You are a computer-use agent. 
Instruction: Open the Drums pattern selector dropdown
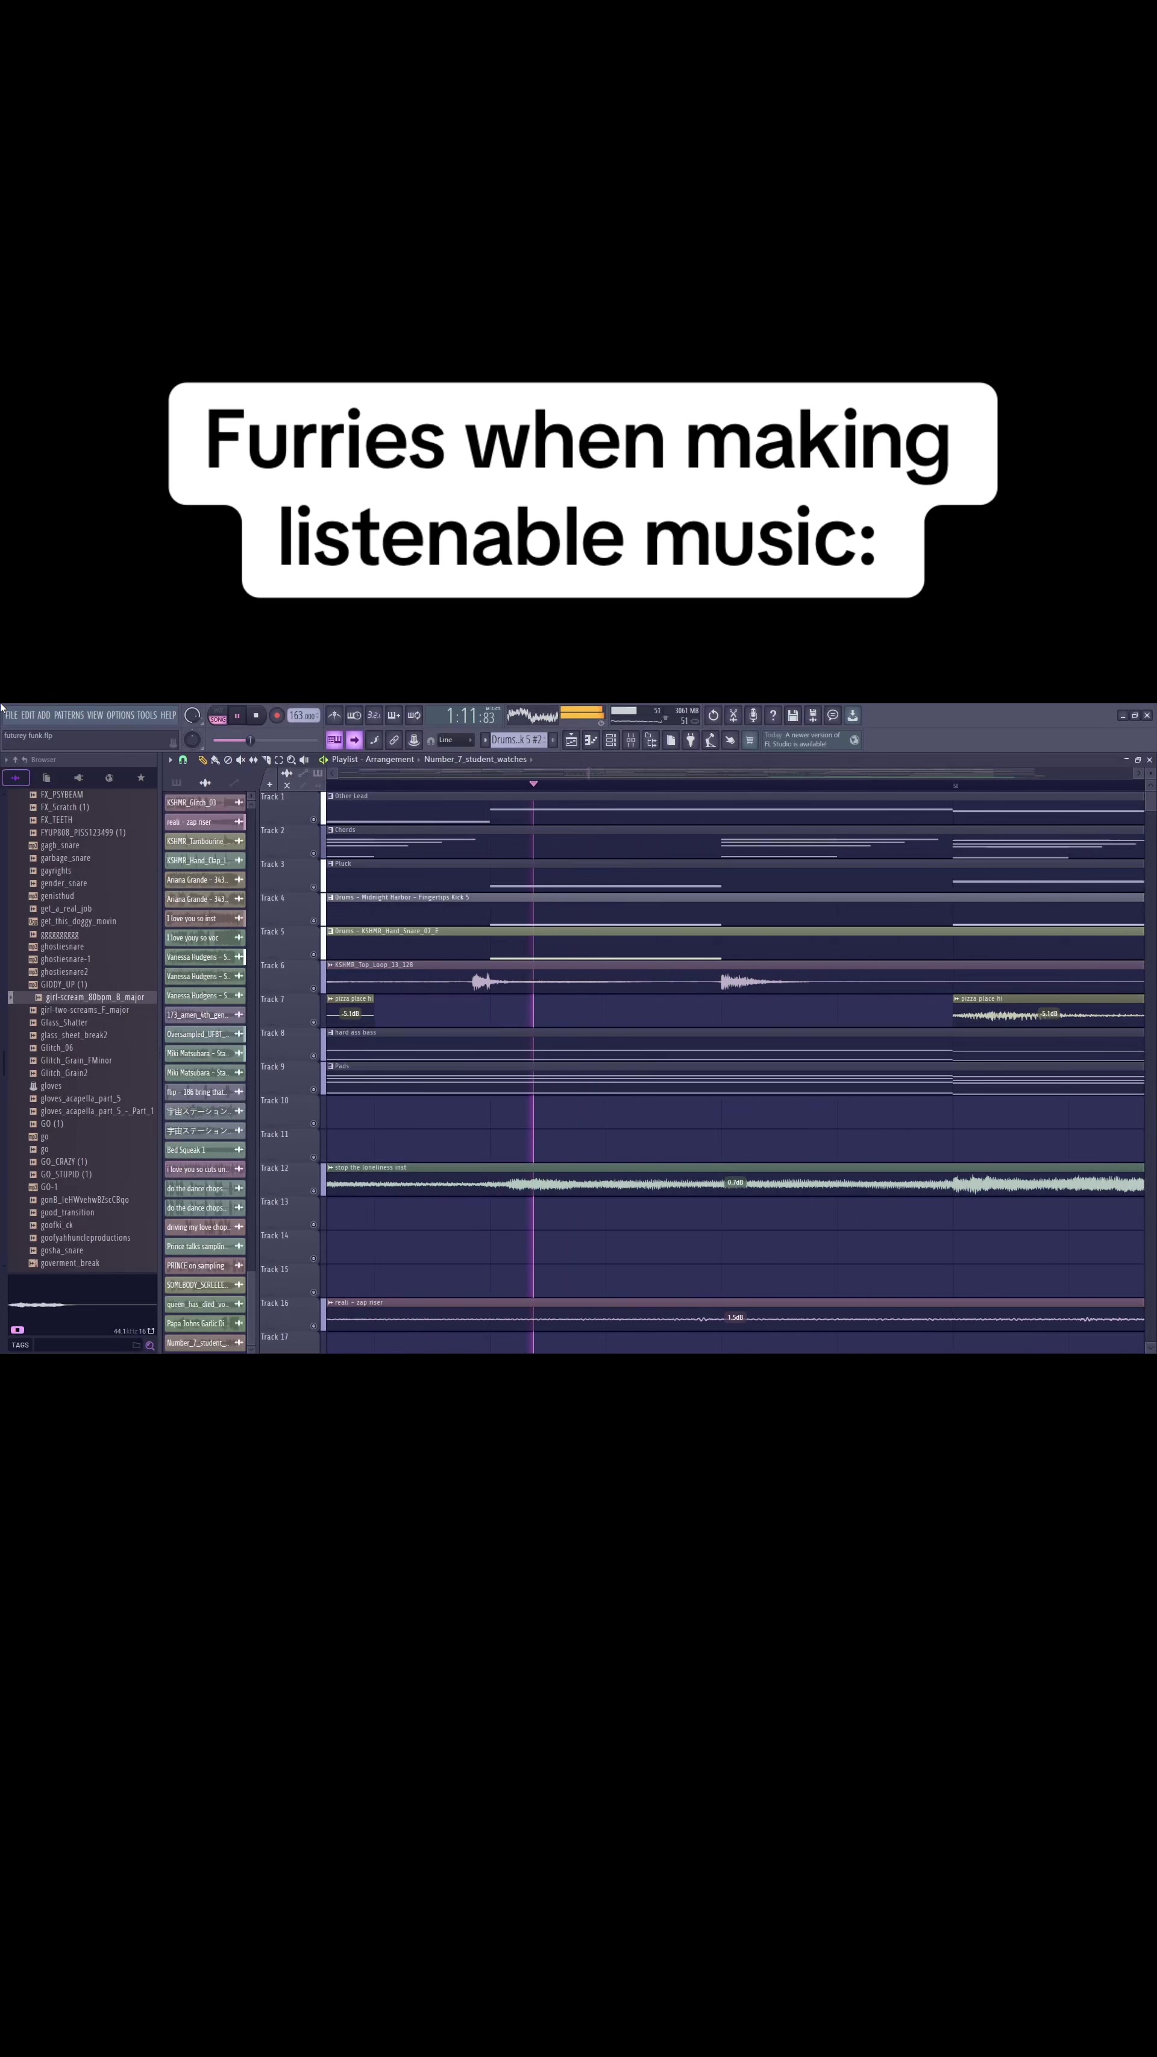tap(517, 740)
